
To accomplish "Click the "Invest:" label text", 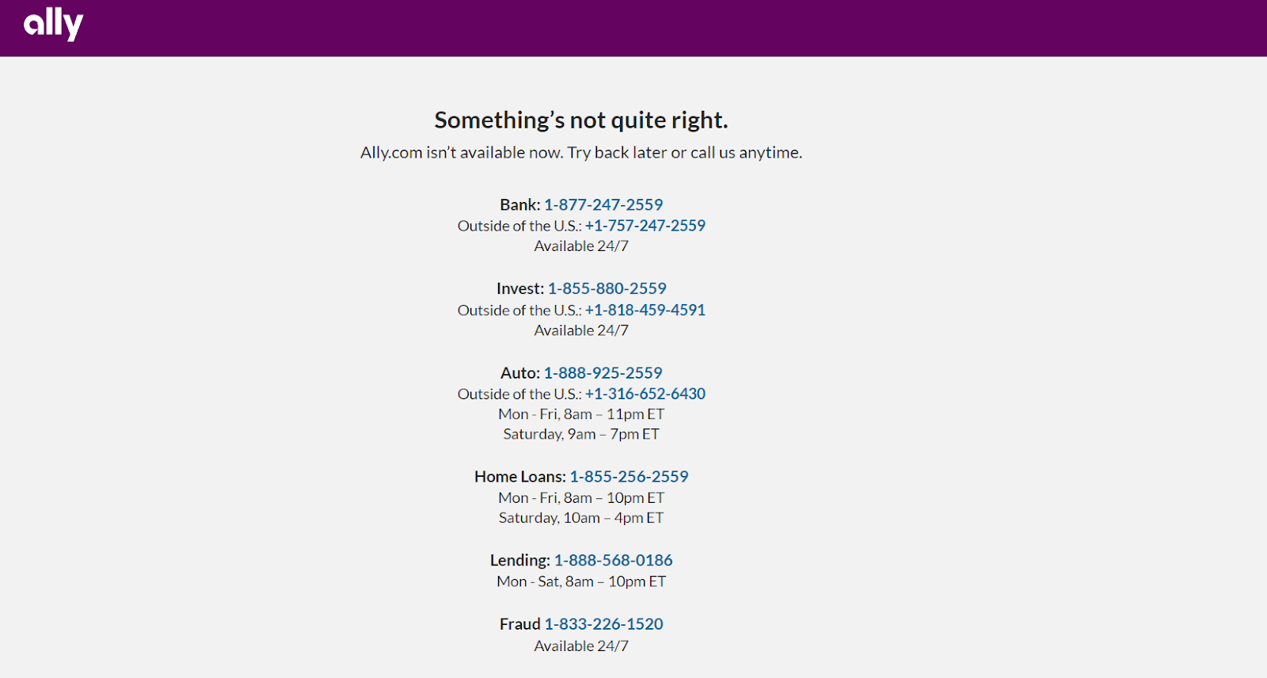I will 519,289.
